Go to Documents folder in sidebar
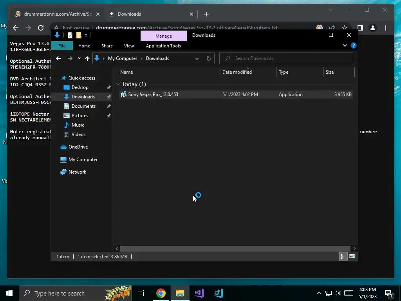The image size is (401, 301). (x=83, y=106)
